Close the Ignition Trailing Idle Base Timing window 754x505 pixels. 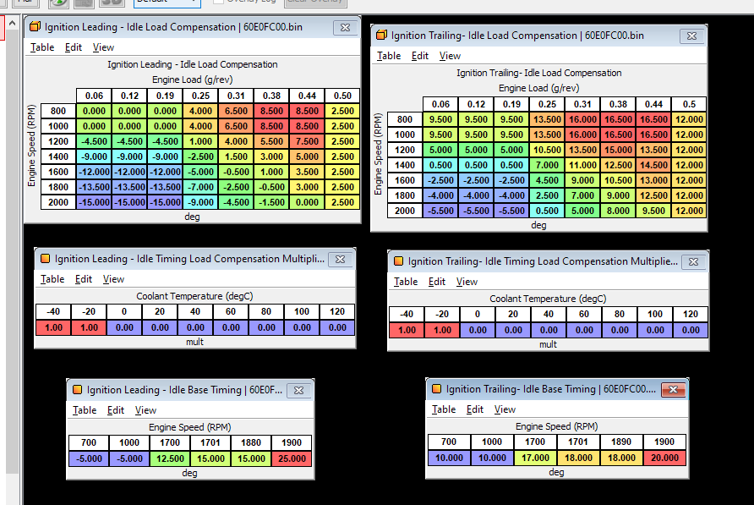tap(672, 389)
